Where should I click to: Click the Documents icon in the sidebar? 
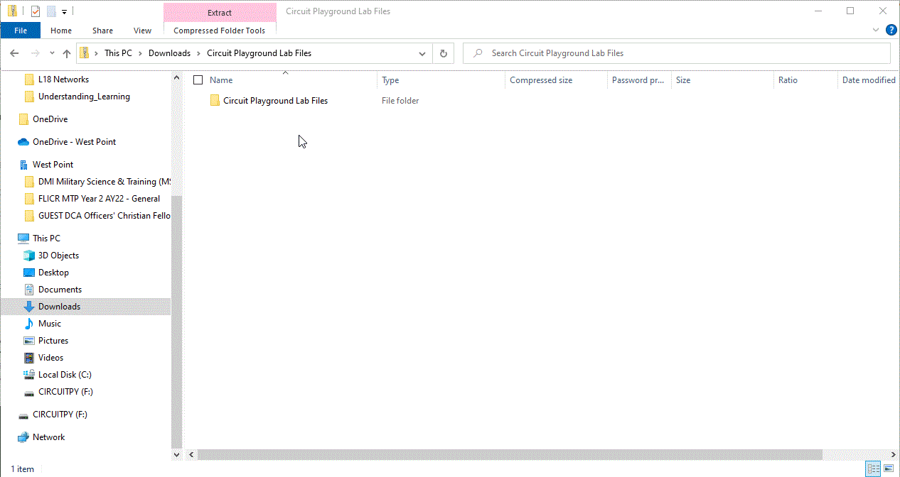[29, 290]
